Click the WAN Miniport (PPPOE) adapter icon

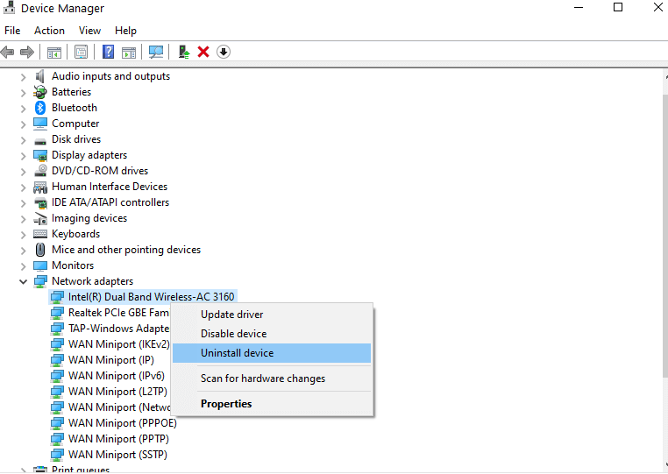pos(57,423)
